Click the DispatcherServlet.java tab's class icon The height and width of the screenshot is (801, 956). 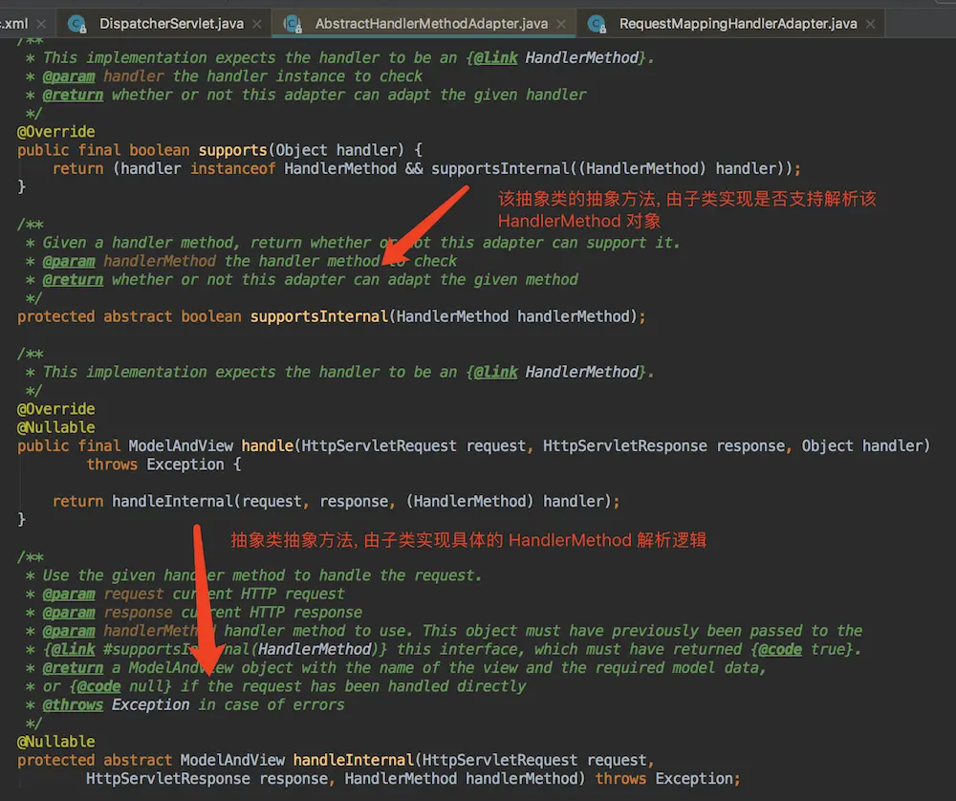pos(77,23)
